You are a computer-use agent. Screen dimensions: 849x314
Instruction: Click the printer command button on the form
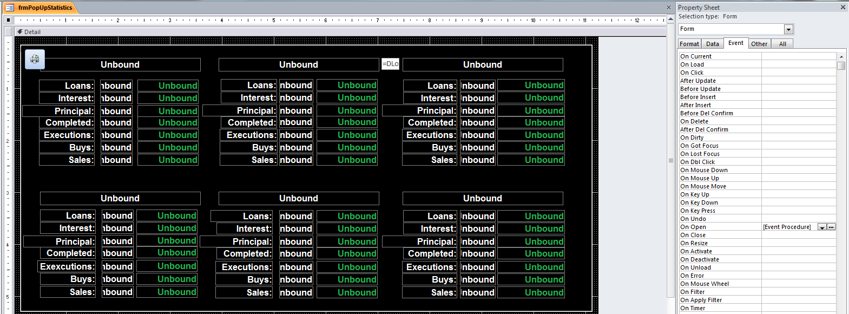[35, 59]
